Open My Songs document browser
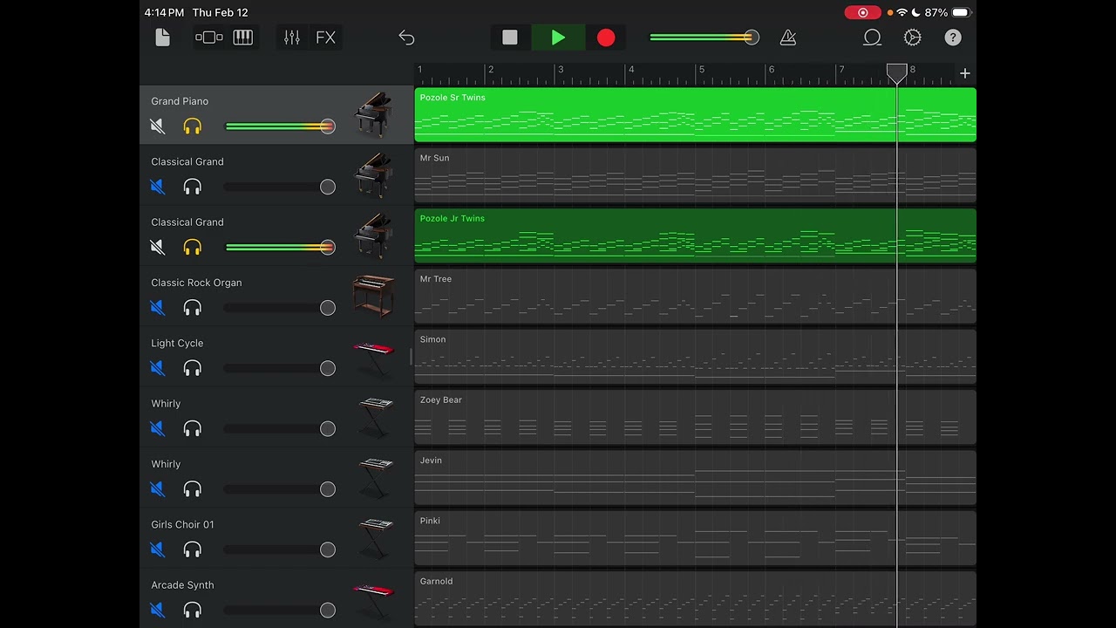Image resolution: width=1116 pixels, height=628 pixels. [x=162, y=38]
